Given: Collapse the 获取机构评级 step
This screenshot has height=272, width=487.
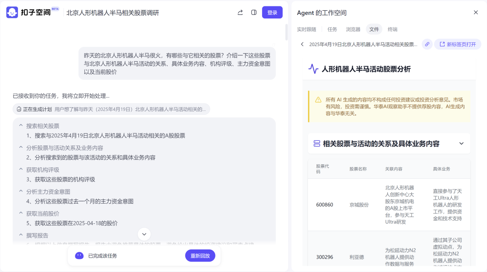Looking at the screenshot, I should tap(21, 169).
